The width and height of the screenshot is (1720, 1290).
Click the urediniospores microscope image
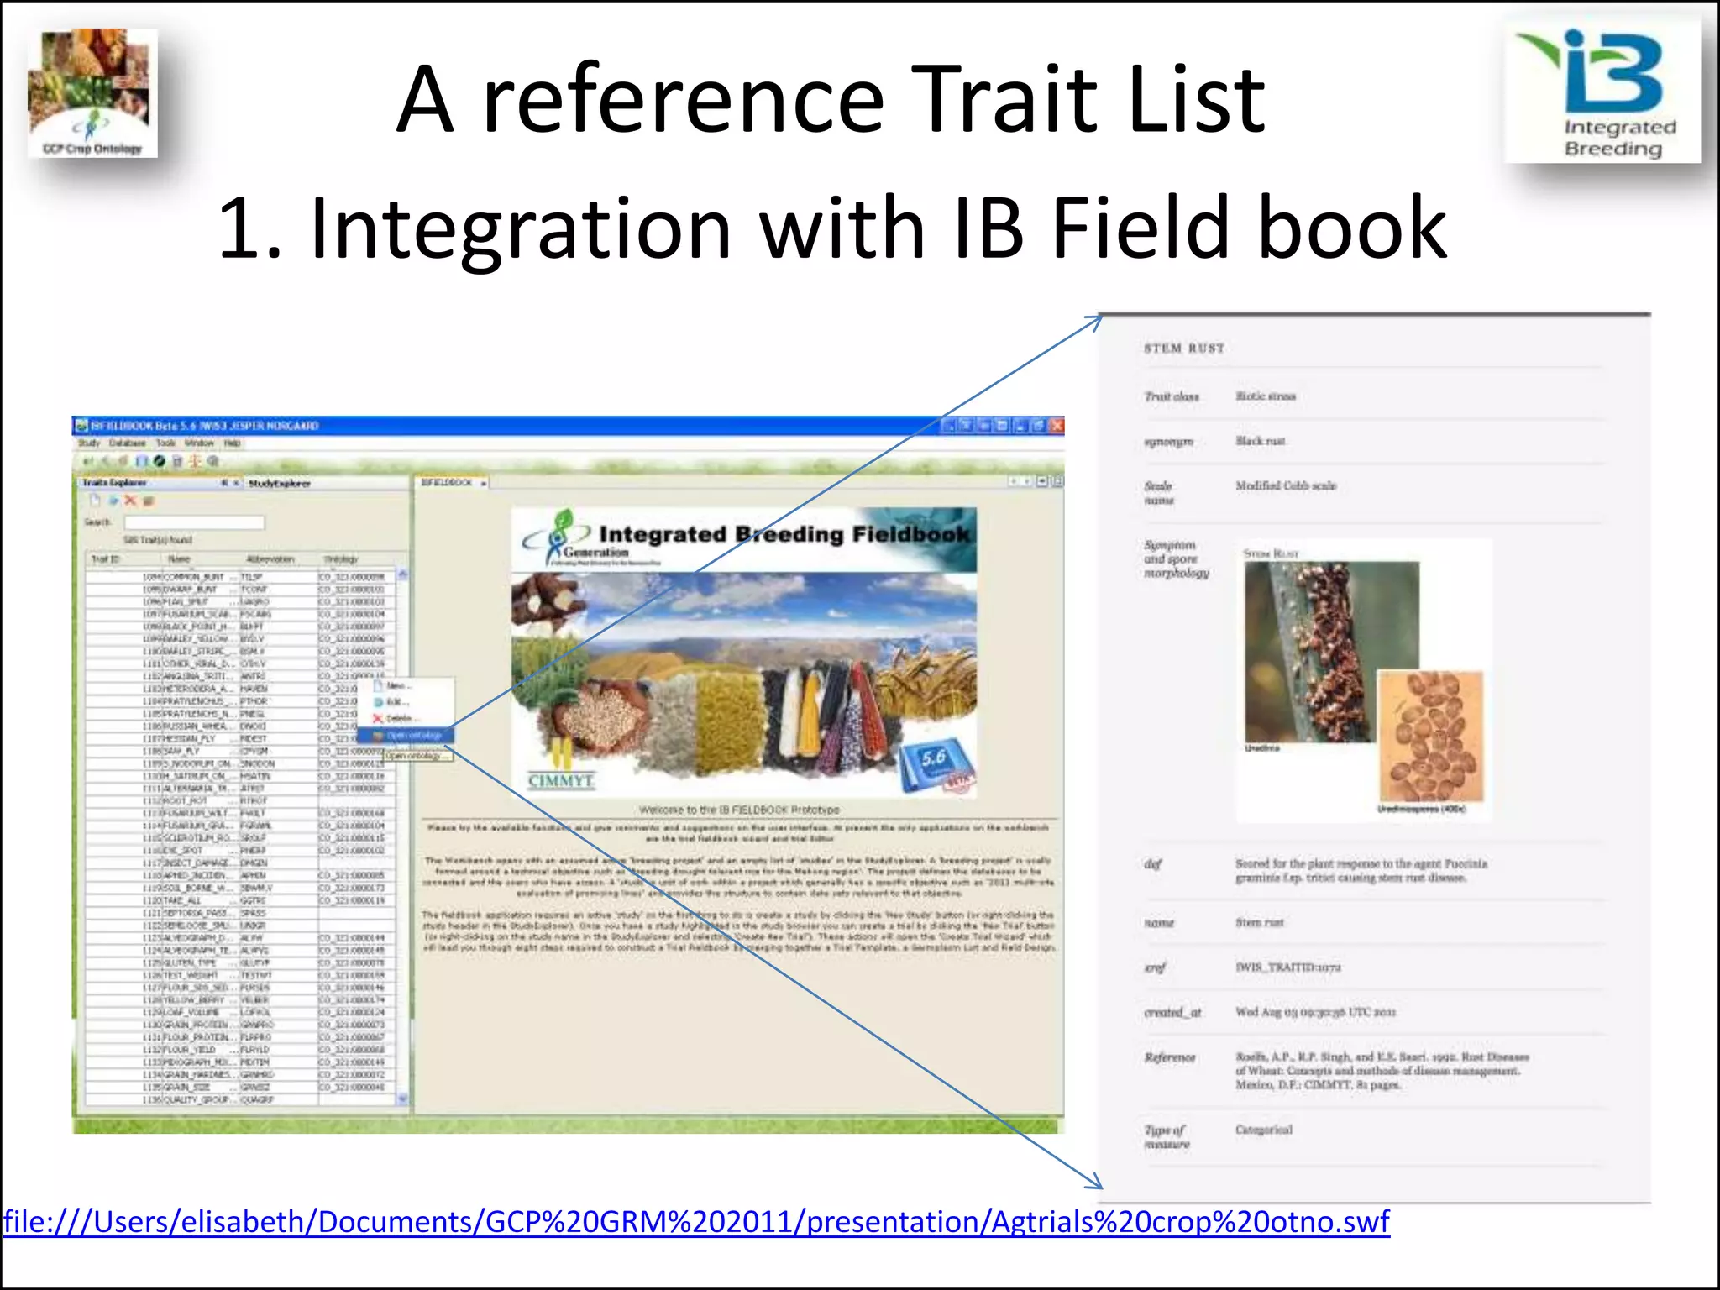pyautogui.click(x=1431, y=736)
